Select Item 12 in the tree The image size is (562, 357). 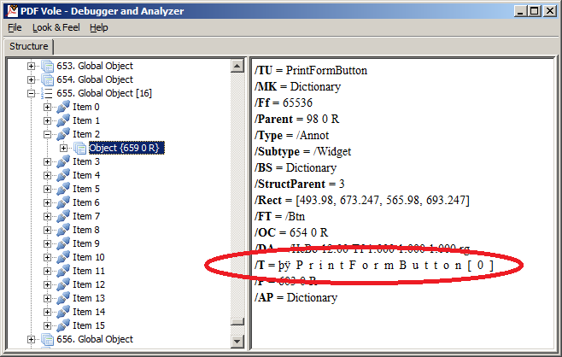pyautogui.click(x=88, y=284)
